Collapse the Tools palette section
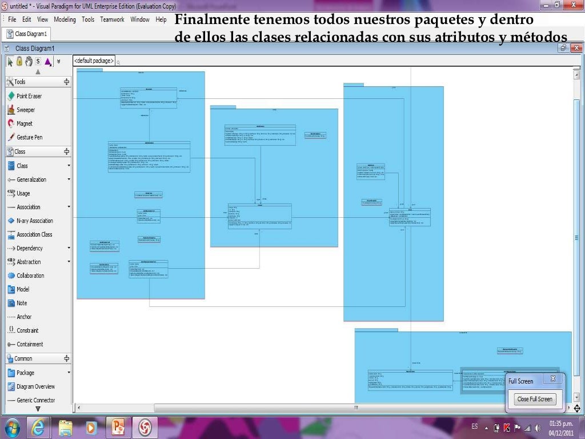The width and height of the screenshot is (585, 439). (66, 82)
